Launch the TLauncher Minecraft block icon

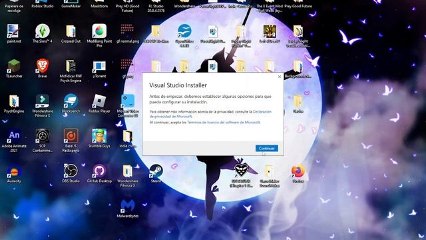[x=14, y=66]
